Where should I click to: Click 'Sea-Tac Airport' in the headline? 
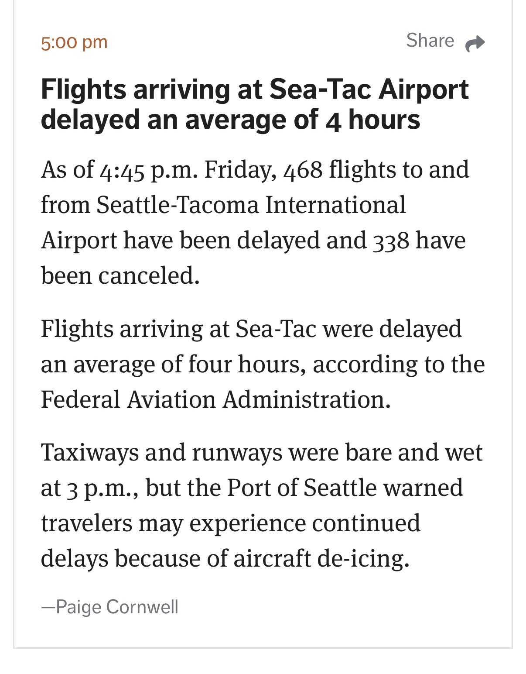coord(369,89)
